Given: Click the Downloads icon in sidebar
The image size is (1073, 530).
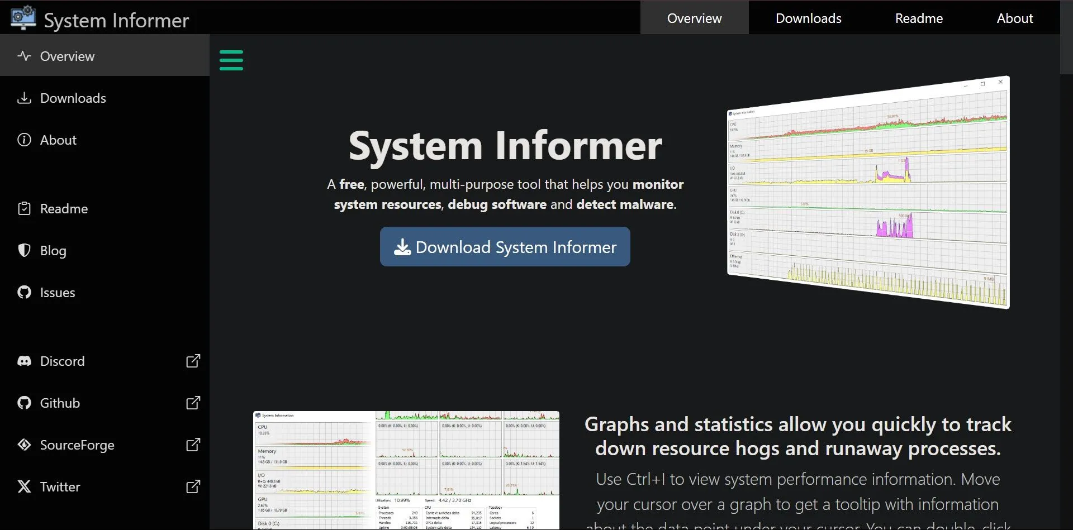Looking at the screenshot, I should (24, 98).
